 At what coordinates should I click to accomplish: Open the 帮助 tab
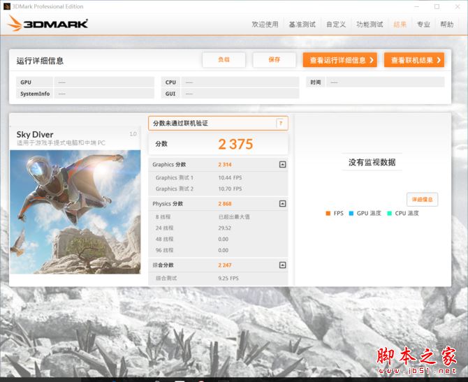447,24
